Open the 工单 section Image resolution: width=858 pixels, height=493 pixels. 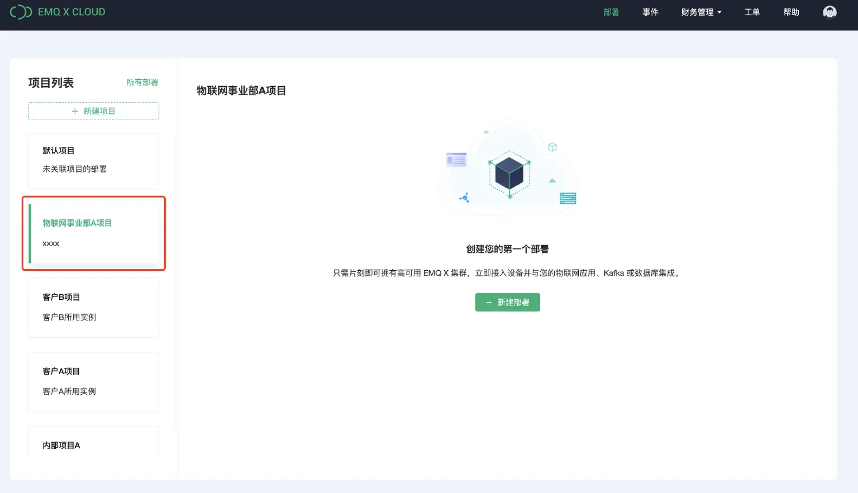[752, 12]
